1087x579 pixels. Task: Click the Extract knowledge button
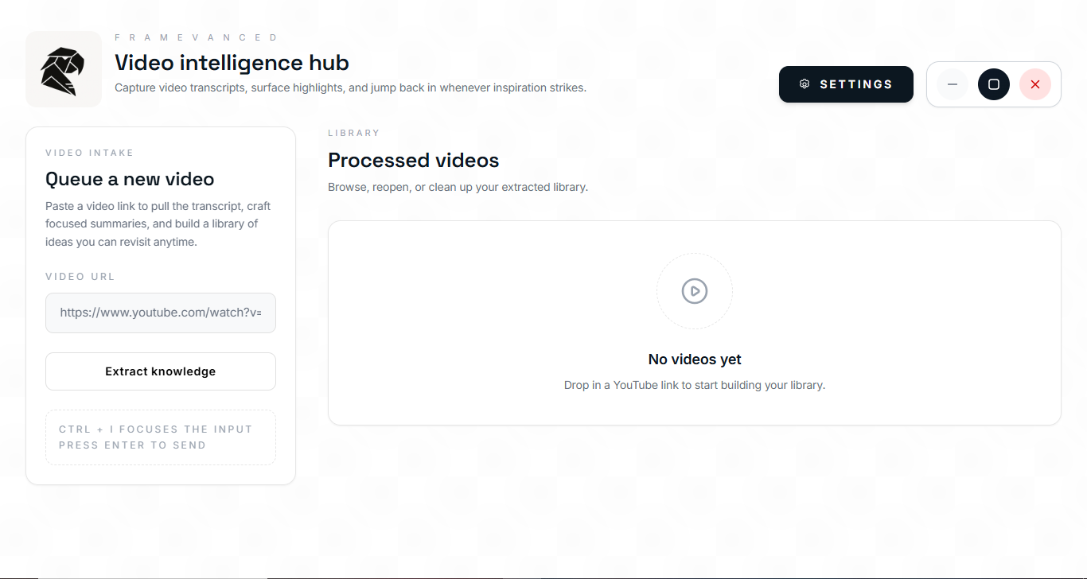tap(160, 371)
